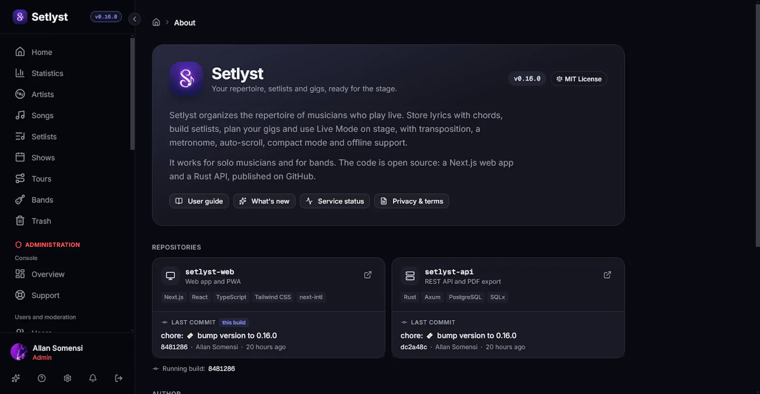The height and width of the screenshot is (394, 760).
Task: Click the large Setlyst app logo in the About card
Action: tap(187, 79)
